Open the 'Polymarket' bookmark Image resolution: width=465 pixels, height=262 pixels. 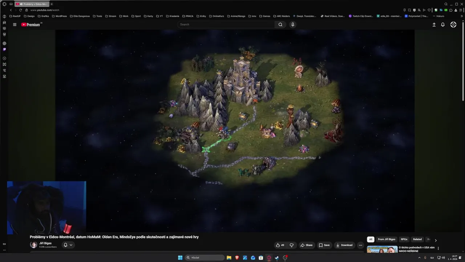pyautogui.click(x=417, y=16)
